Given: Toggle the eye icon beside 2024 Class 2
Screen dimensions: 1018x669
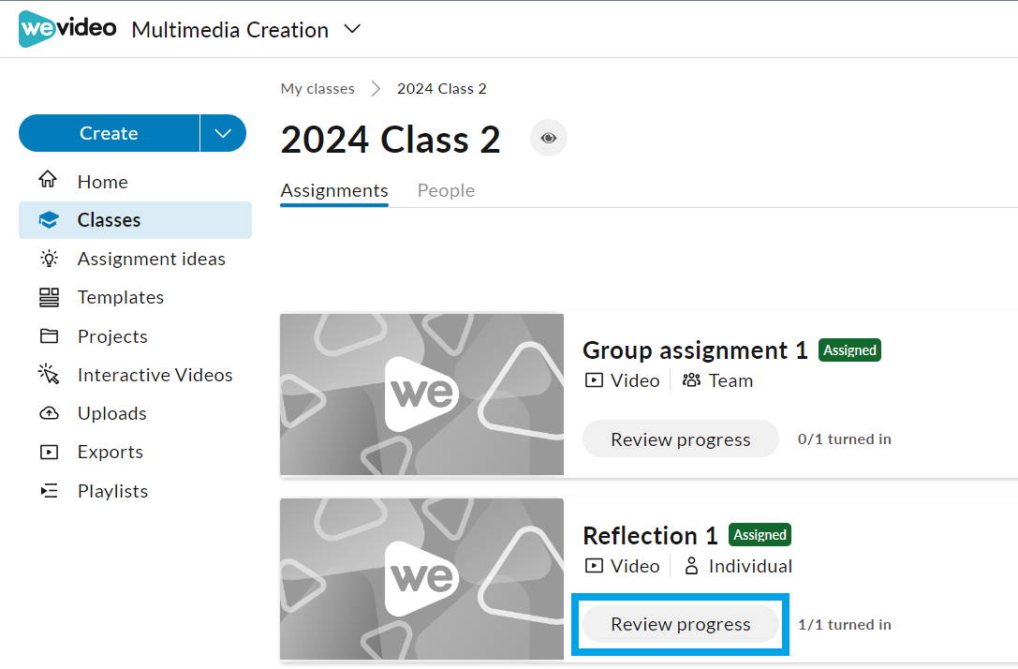Looking at the screenshot, I should [549, 138].
